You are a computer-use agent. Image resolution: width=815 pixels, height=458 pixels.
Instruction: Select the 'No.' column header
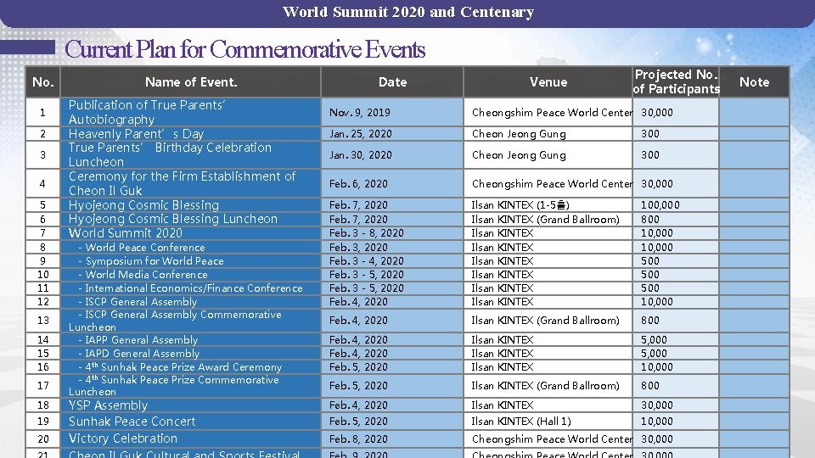click(43, 82)
